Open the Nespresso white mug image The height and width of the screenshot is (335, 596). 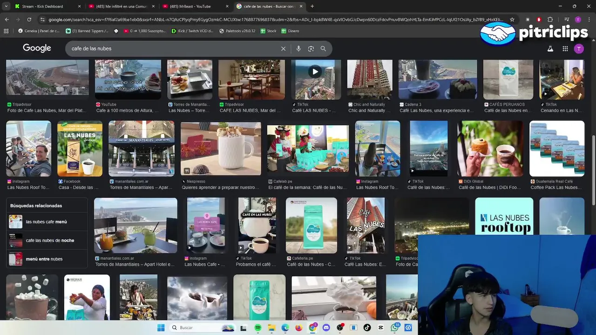click(221, 149)
